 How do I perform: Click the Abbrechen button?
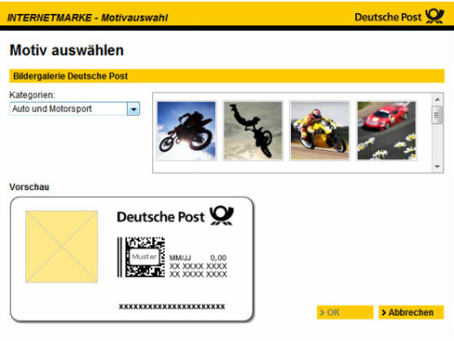[411, 312]
